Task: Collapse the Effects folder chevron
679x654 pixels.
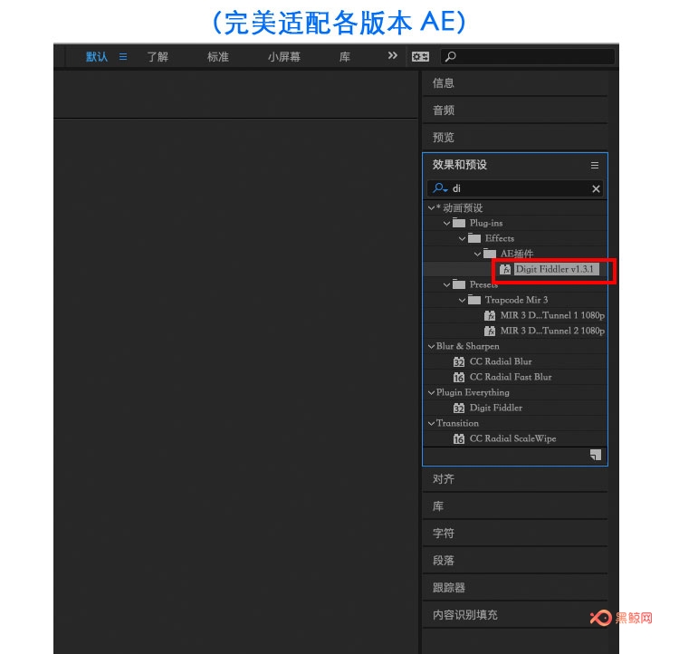Action: click(462, 239)
